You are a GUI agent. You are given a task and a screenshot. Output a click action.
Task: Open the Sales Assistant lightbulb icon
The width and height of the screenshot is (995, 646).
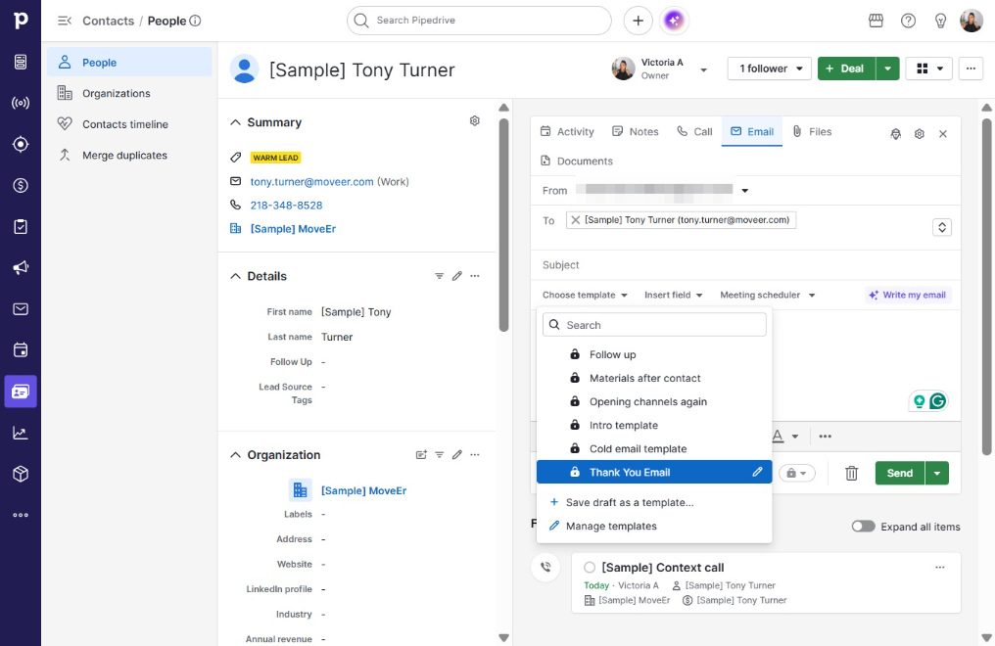pyautogui.click(x=940, y=21)
